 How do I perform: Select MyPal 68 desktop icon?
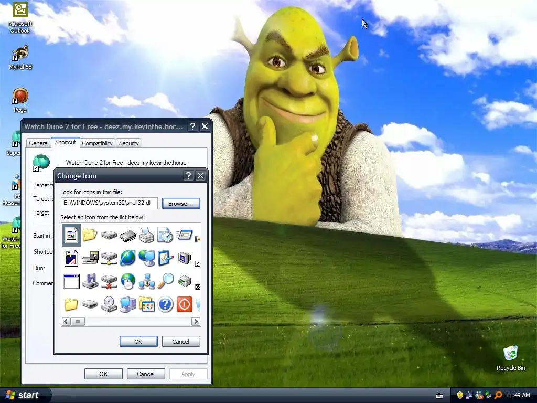tap(20, 57)
